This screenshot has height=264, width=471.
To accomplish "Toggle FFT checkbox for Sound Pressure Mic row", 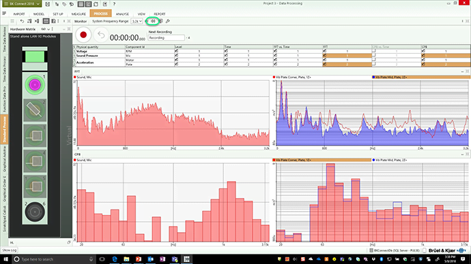I will (x=324, y=55).
